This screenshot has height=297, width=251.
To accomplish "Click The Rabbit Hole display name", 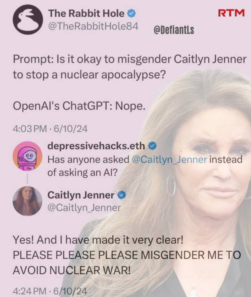I will click(x=86, y=13).
